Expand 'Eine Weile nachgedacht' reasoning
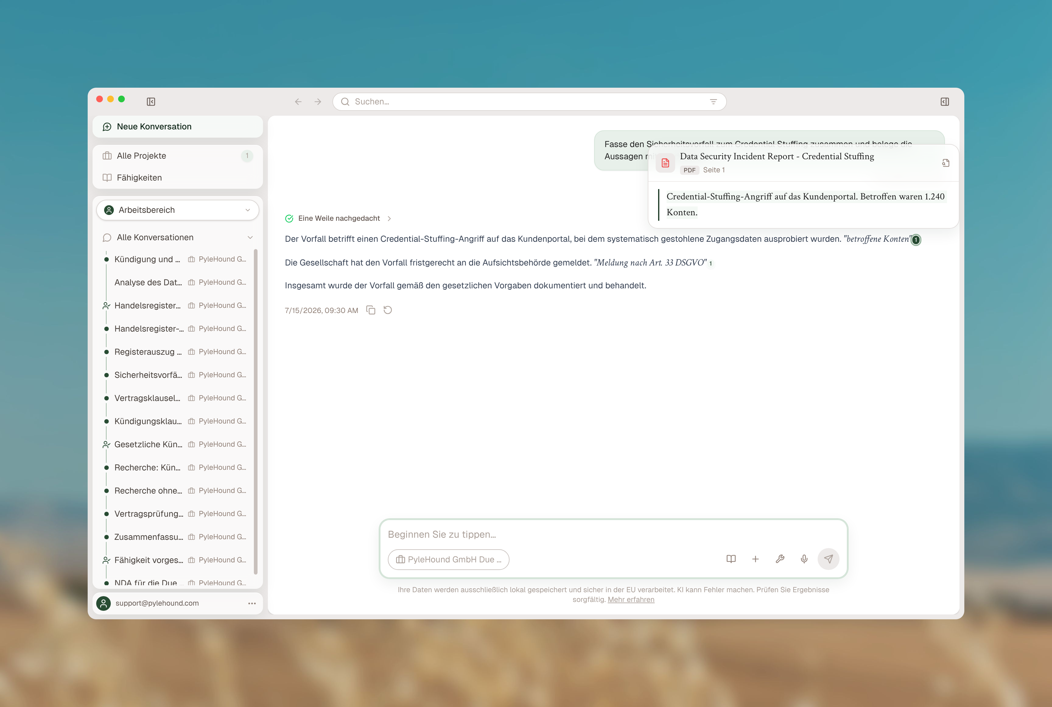This screenshot has height=707, width=1052. coord(338,219)
